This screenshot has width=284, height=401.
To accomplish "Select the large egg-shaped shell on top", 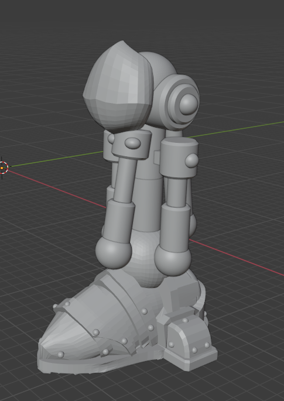I will point(118,87).
